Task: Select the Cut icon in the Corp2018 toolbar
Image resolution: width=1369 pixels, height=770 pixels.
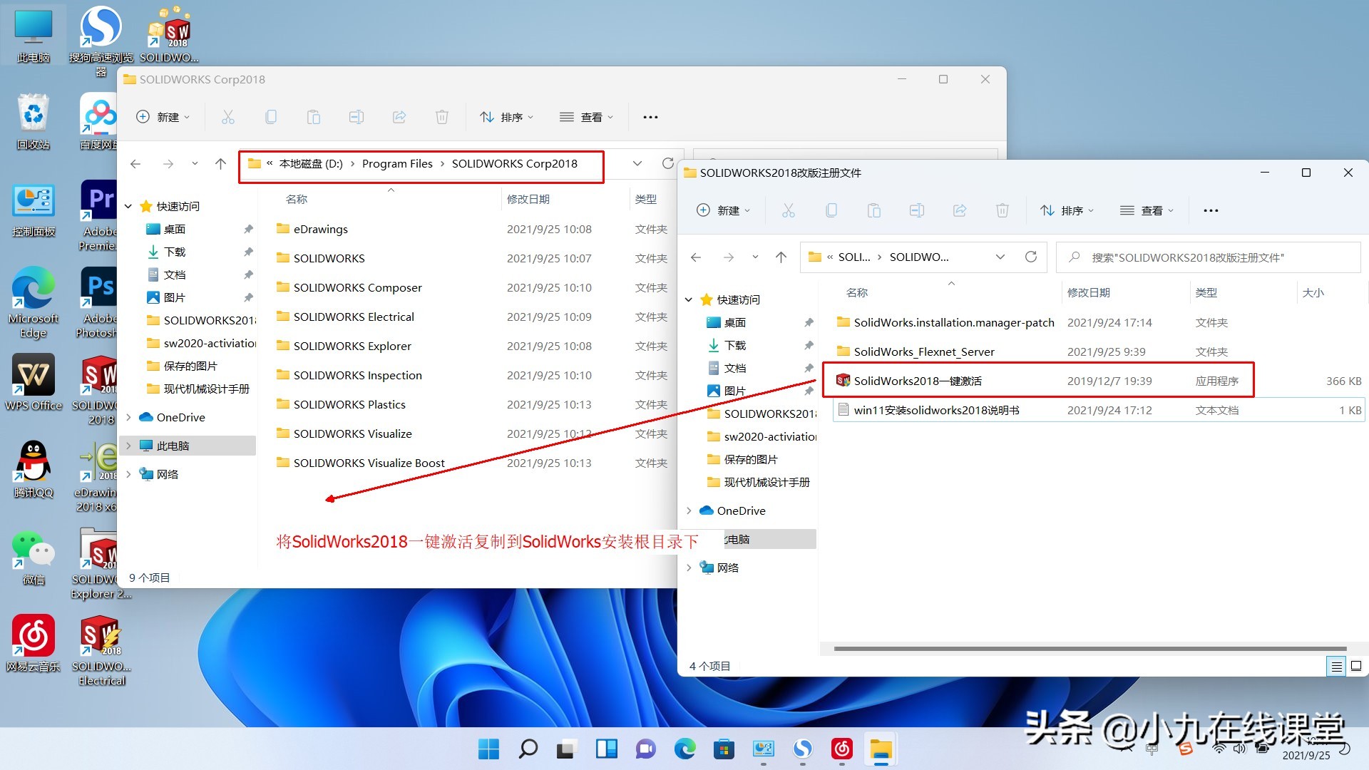Action: tap(228, 116)
